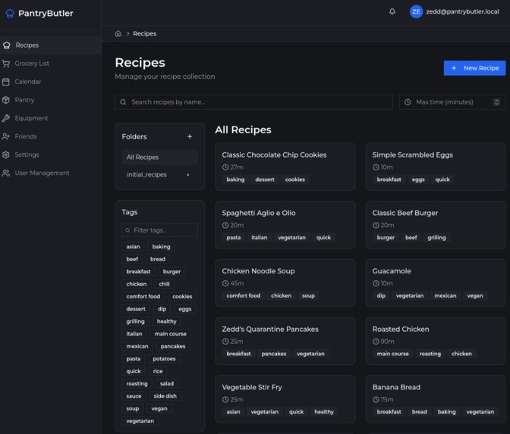510x434 pixels.
Task: Focus the Filter tags input
Action: click(x=159, y=230)
